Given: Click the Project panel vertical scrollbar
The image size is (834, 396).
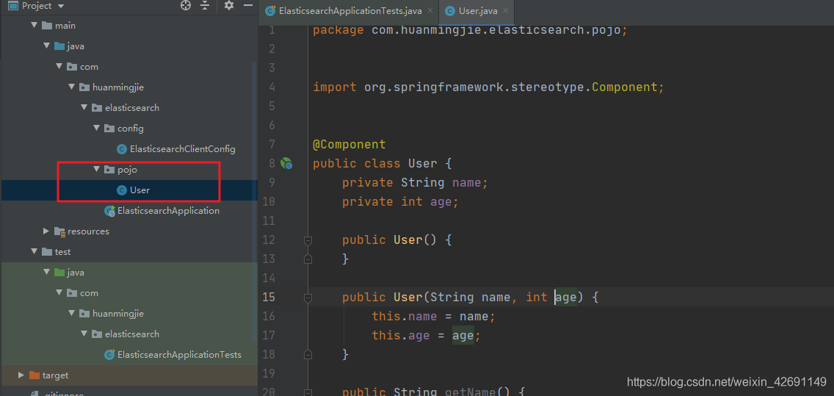Looking at the screenshot, I should pyautogui.click(x=254, y=202).
